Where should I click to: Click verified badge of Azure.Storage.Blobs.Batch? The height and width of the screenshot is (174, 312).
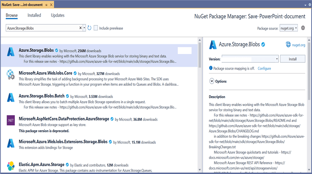point(67,96)
